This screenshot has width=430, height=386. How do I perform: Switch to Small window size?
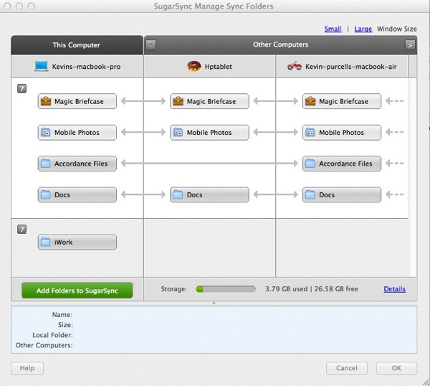[333, 29]
